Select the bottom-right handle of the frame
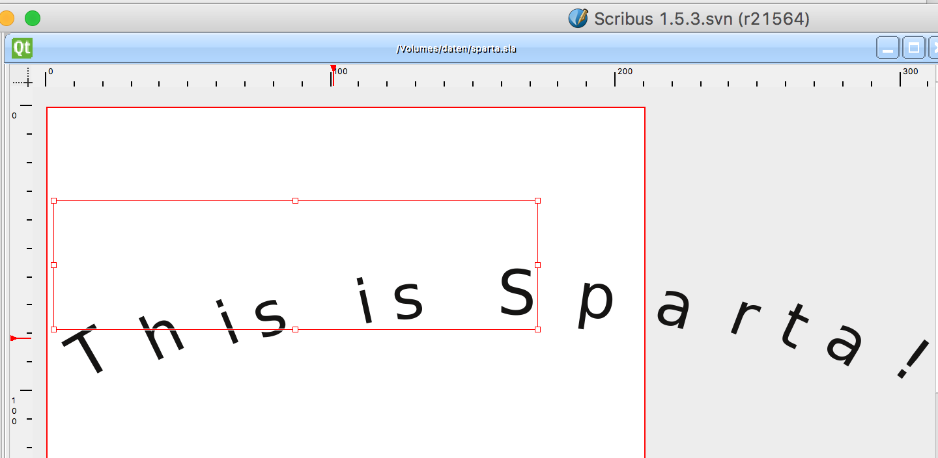 coord(537,330)
